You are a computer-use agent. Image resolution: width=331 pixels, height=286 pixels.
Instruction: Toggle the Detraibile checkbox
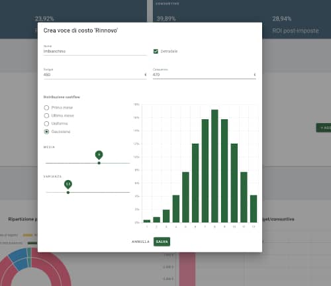coord(156,52)
